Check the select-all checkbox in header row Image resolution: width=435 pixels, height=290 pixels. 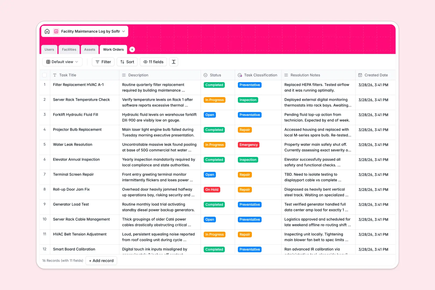pyautogui.click(x=45, y=75)
